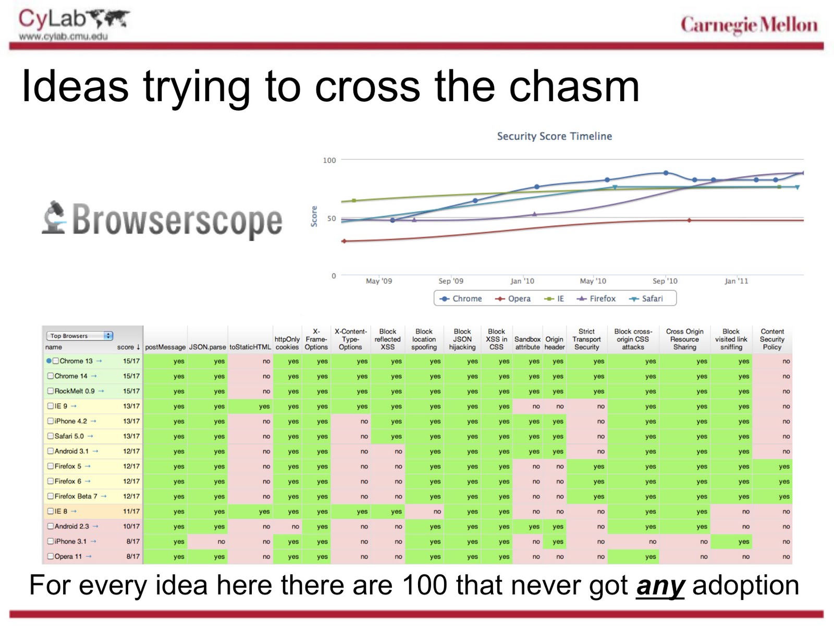The width and height of the screenshot is (834, 626).
Task: Click the Opera data point near Sep '10
Action: click(689, 220)
